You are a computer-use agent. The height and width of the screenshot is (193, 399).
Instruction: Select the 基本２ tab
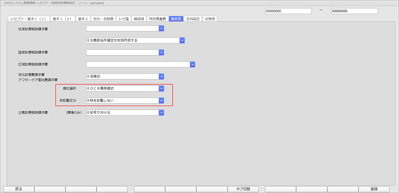tap(83, 19)
